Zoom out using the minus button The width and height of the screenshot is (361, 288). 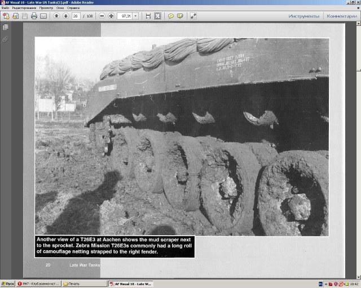pos(102,16)
